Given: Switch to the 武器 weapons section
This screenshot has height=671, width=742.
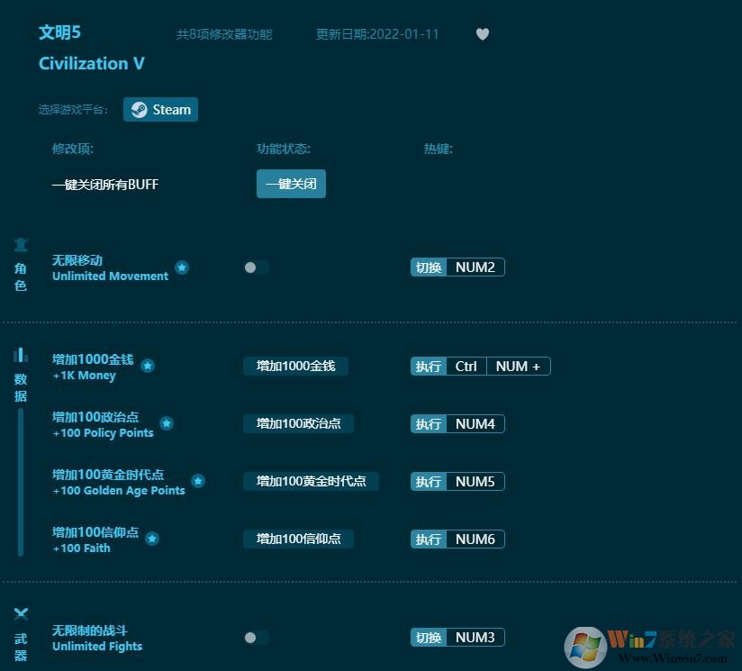Looking at the screenshot, I should coord(20,630).
